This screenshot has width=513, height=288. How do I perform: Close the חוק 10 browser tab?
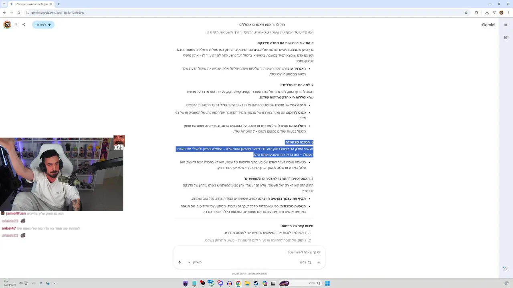click(51, 4)
